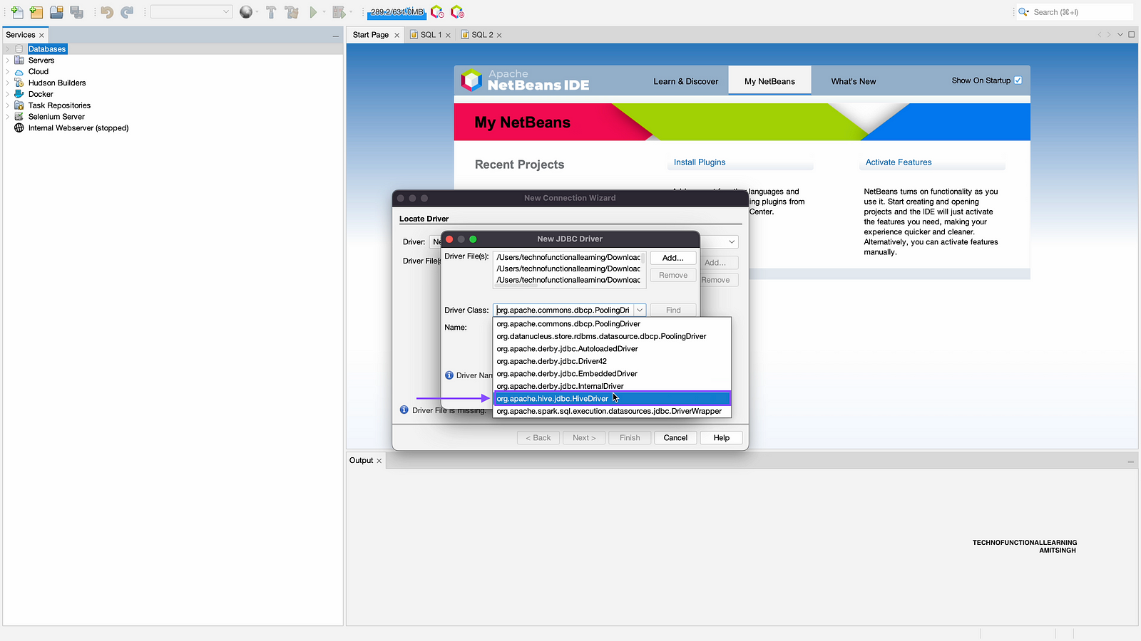Open the Driver Class dropdown arrow
The image size is (1141, 641).
click(640, 311)
